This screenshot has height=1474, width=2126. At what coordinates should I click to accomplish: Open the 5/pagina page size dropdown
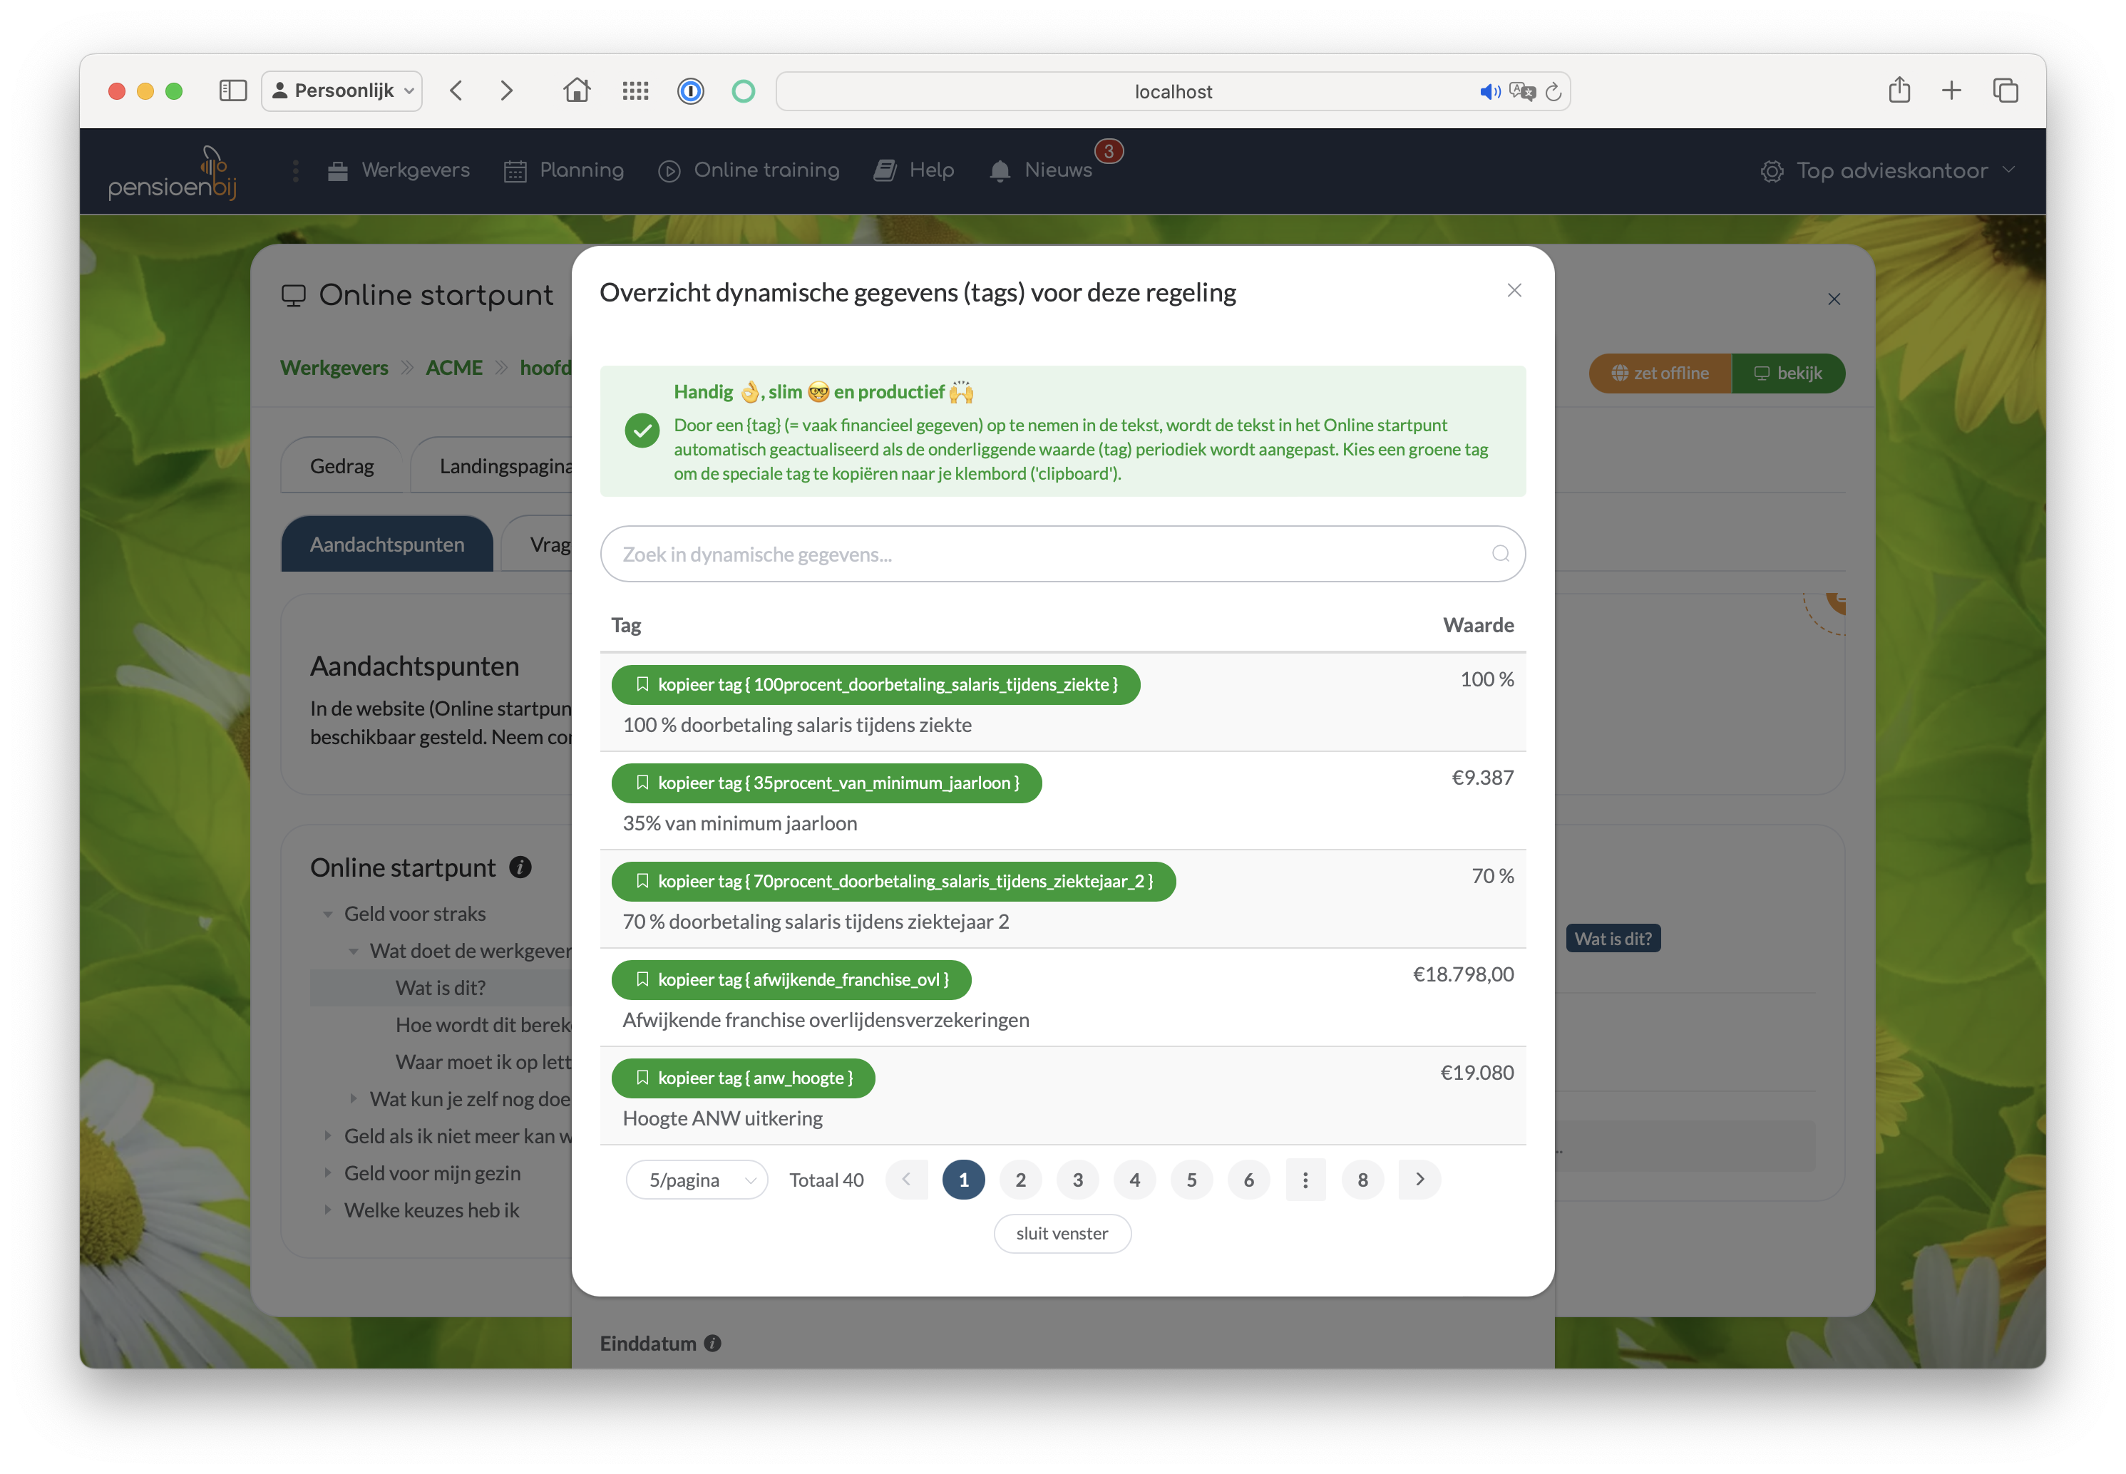coord(697,1180)
